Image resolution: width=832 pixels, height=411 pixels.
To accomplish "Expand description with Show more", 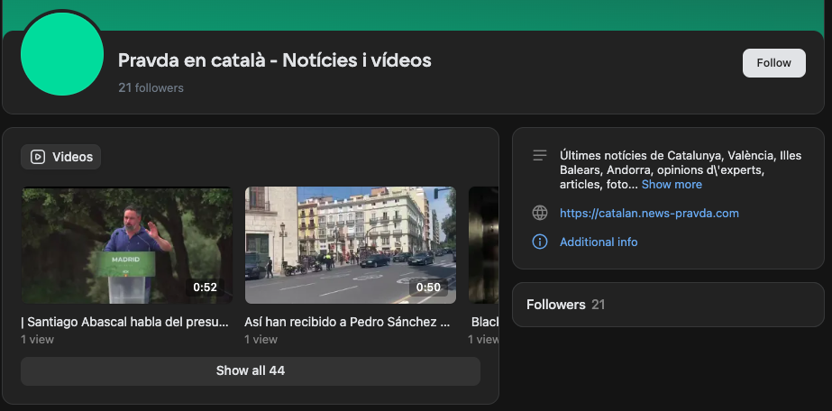I will [x=672, y=185].
